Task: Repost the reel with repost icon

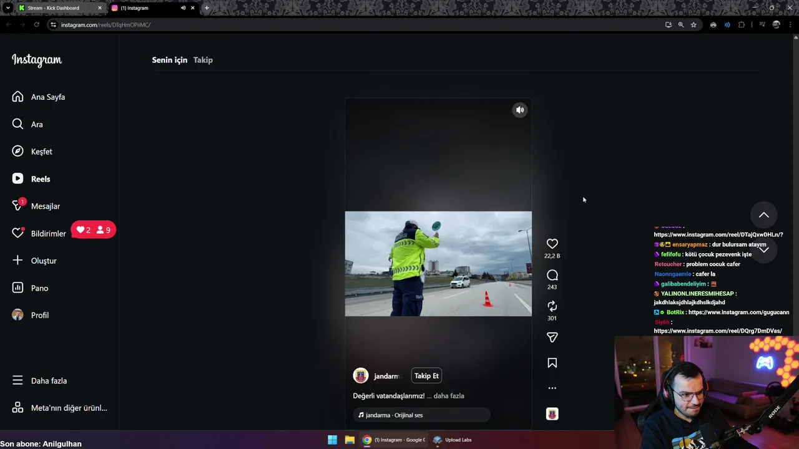Action: point(552,306)
